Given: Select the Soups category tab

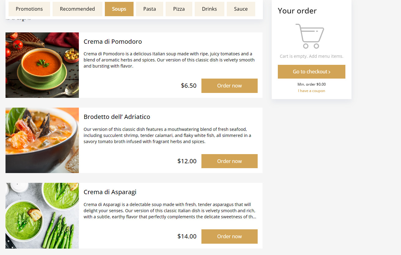Looking at the screenshot, I should pyautogui.click(x=119, y=9).
